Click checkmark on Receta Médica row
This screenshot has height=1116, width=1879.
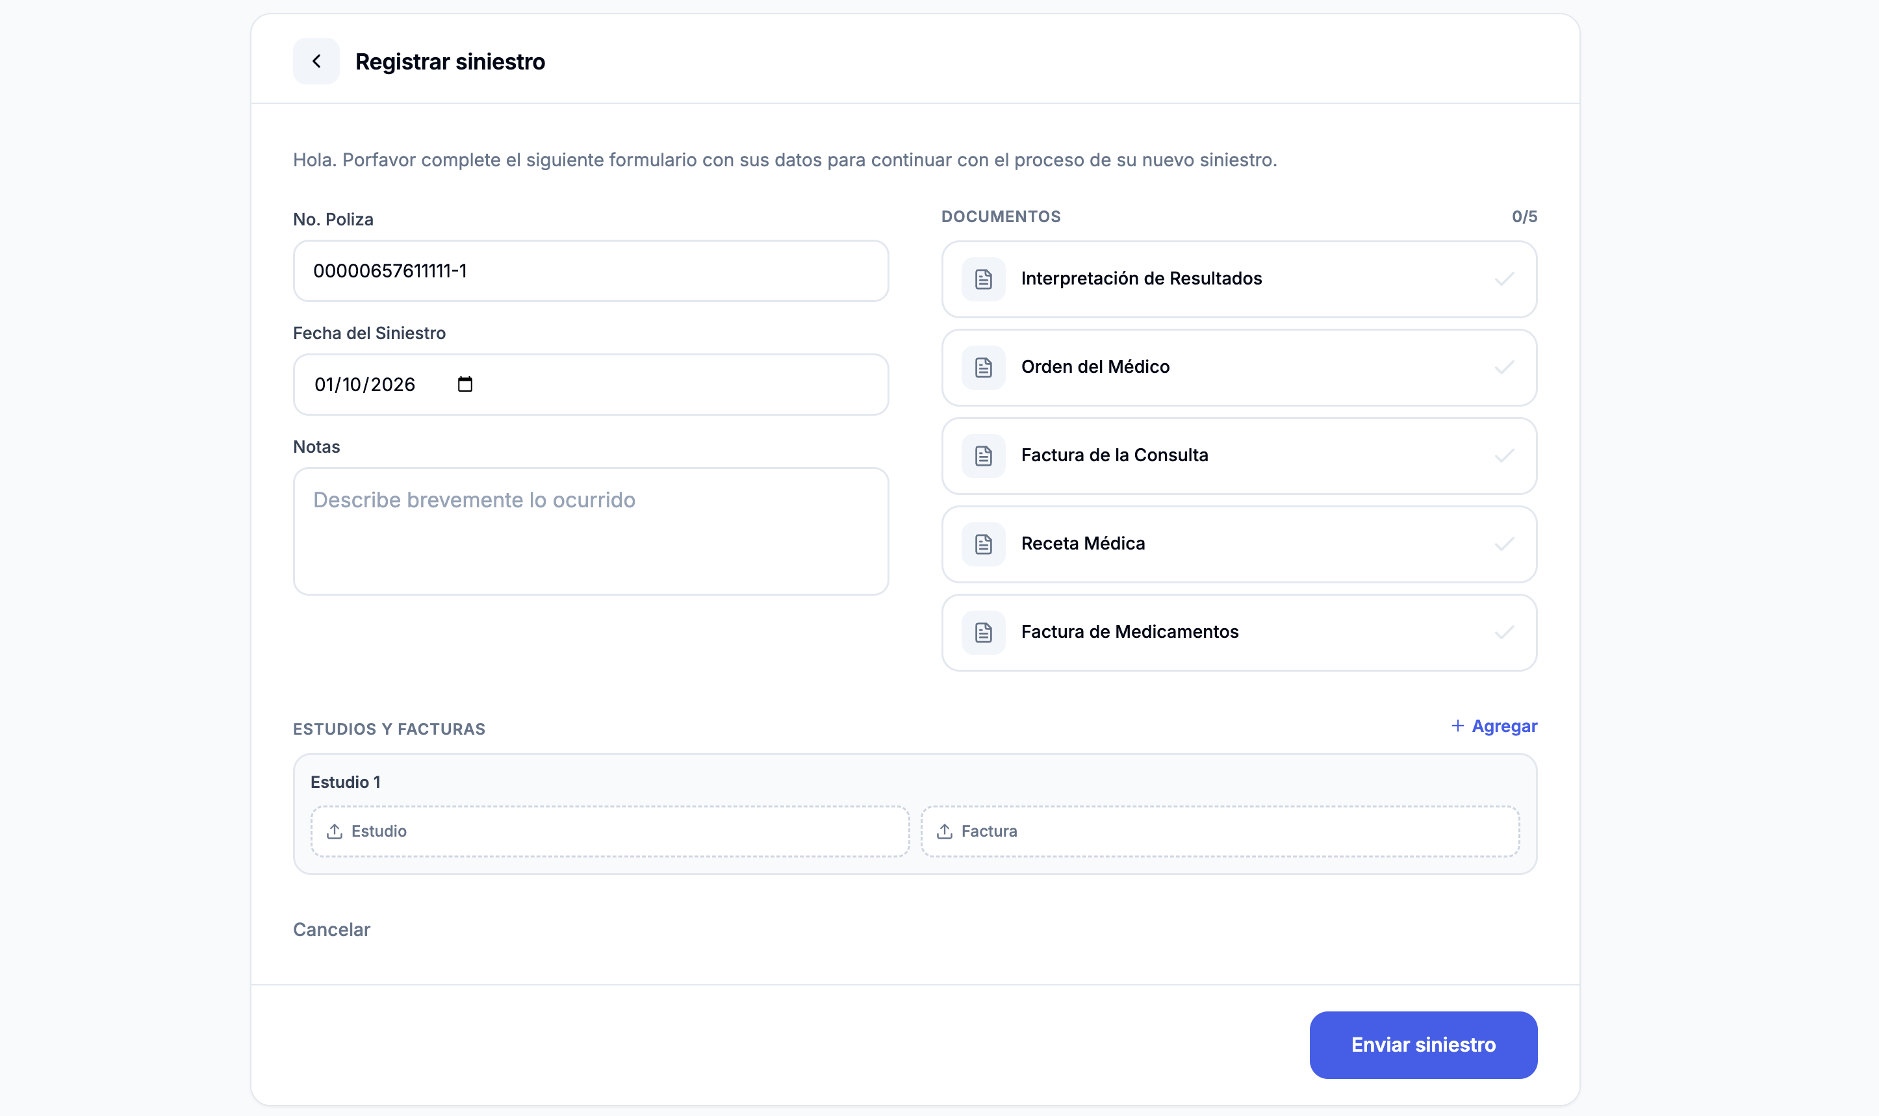coord(1504,544)
